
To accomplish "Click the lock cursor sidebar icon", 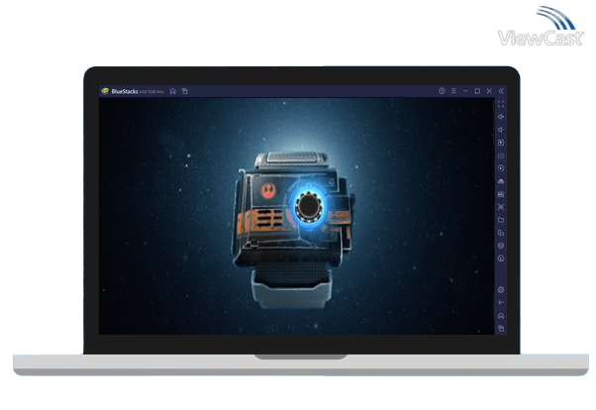I will [x=501, y=143].
